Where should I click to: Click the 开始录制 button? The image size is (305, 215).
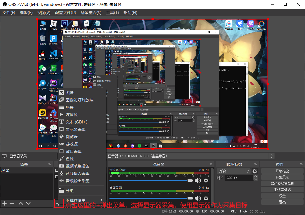[282, 177]
